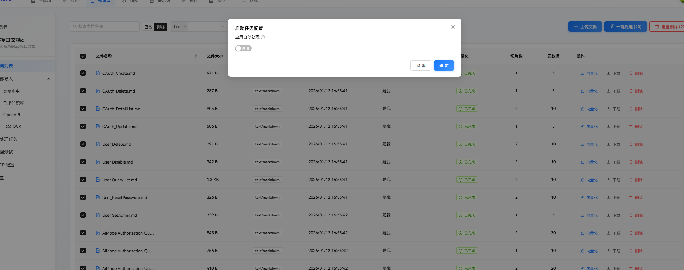
Task: Open 飞桨 OCR in the sidebar
Action: coord(12,126)
